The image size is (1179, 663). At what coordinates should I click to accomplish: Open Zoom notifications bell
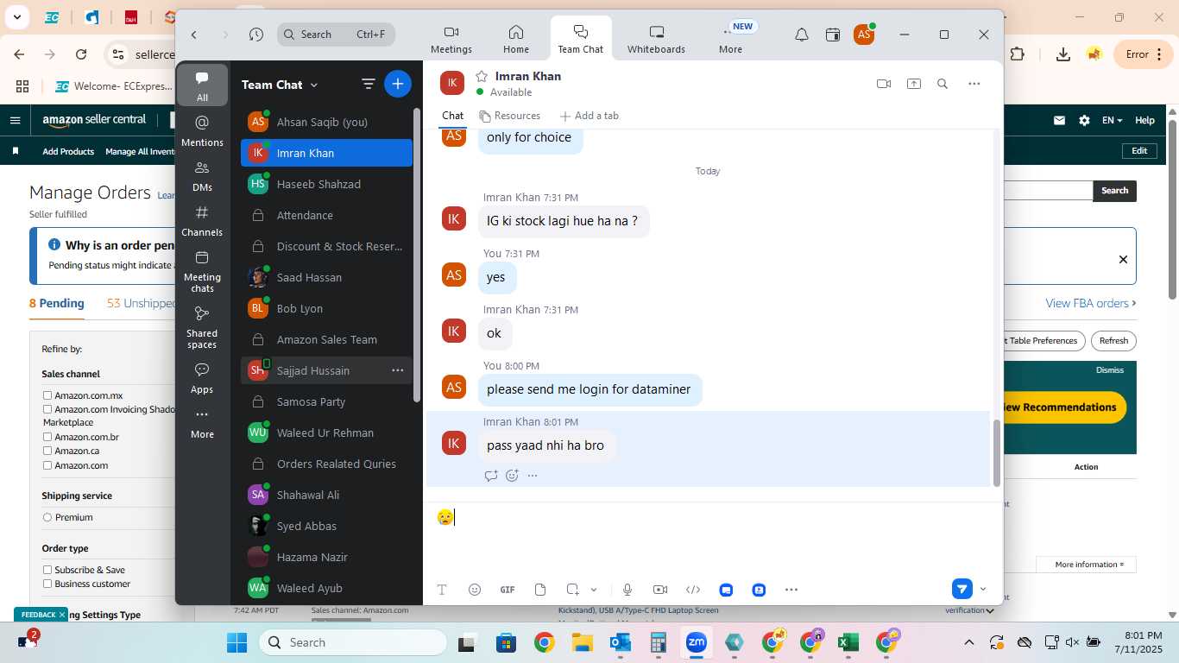click(802, 35)
